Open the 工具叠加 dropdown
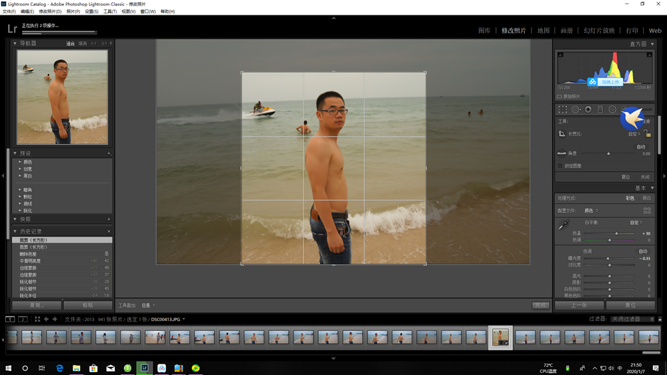667x375 pixels. point(147,306)
